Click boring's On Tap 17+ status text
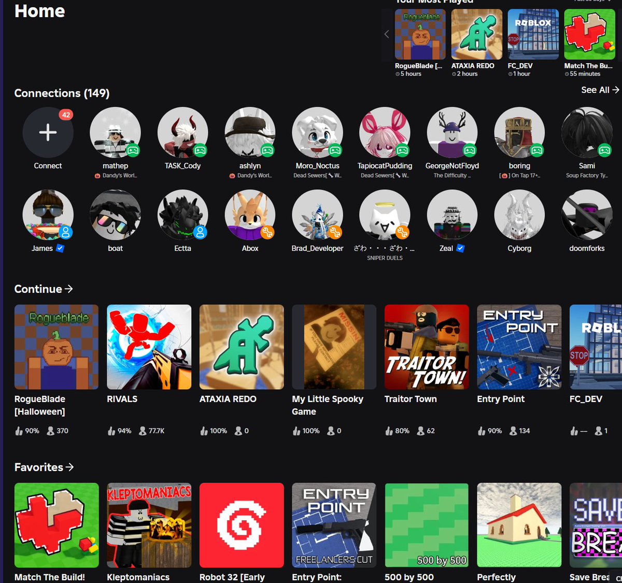The height and width of the screenshot is (583, 622). [x=519, y=176]
